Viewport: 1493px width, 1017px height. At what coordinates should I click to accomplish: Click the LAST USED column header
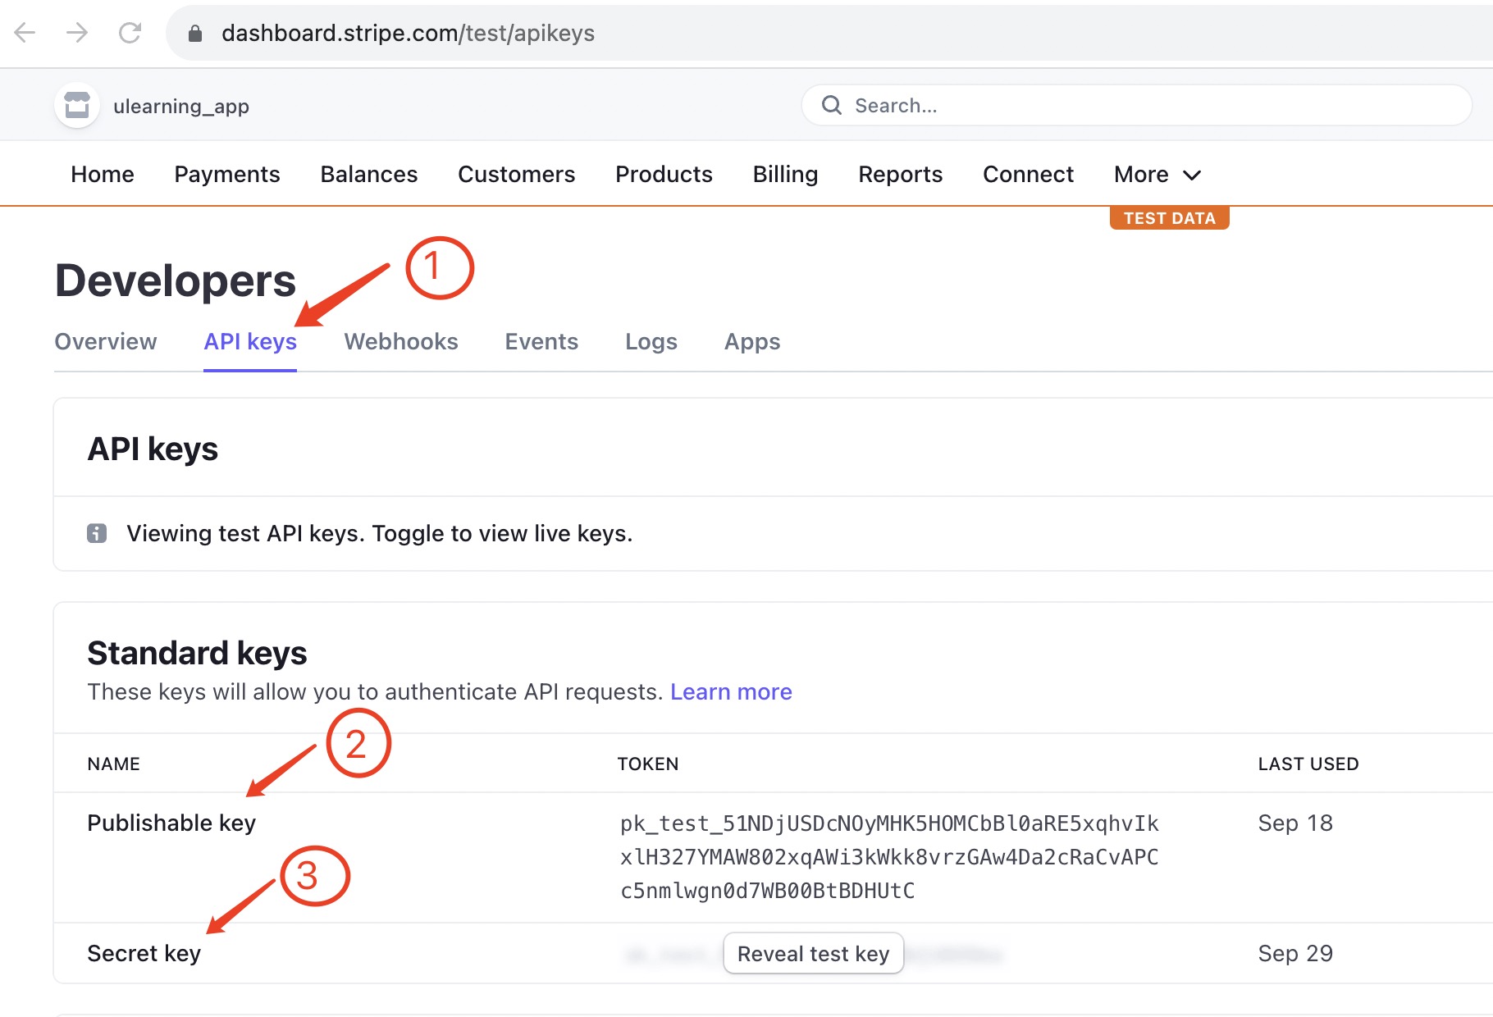[1308, 764]
